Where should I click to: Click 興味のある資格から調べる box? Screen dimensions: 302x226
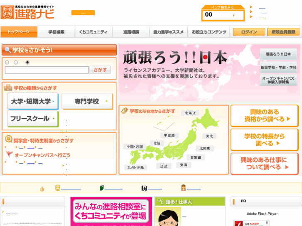[265, 116]
